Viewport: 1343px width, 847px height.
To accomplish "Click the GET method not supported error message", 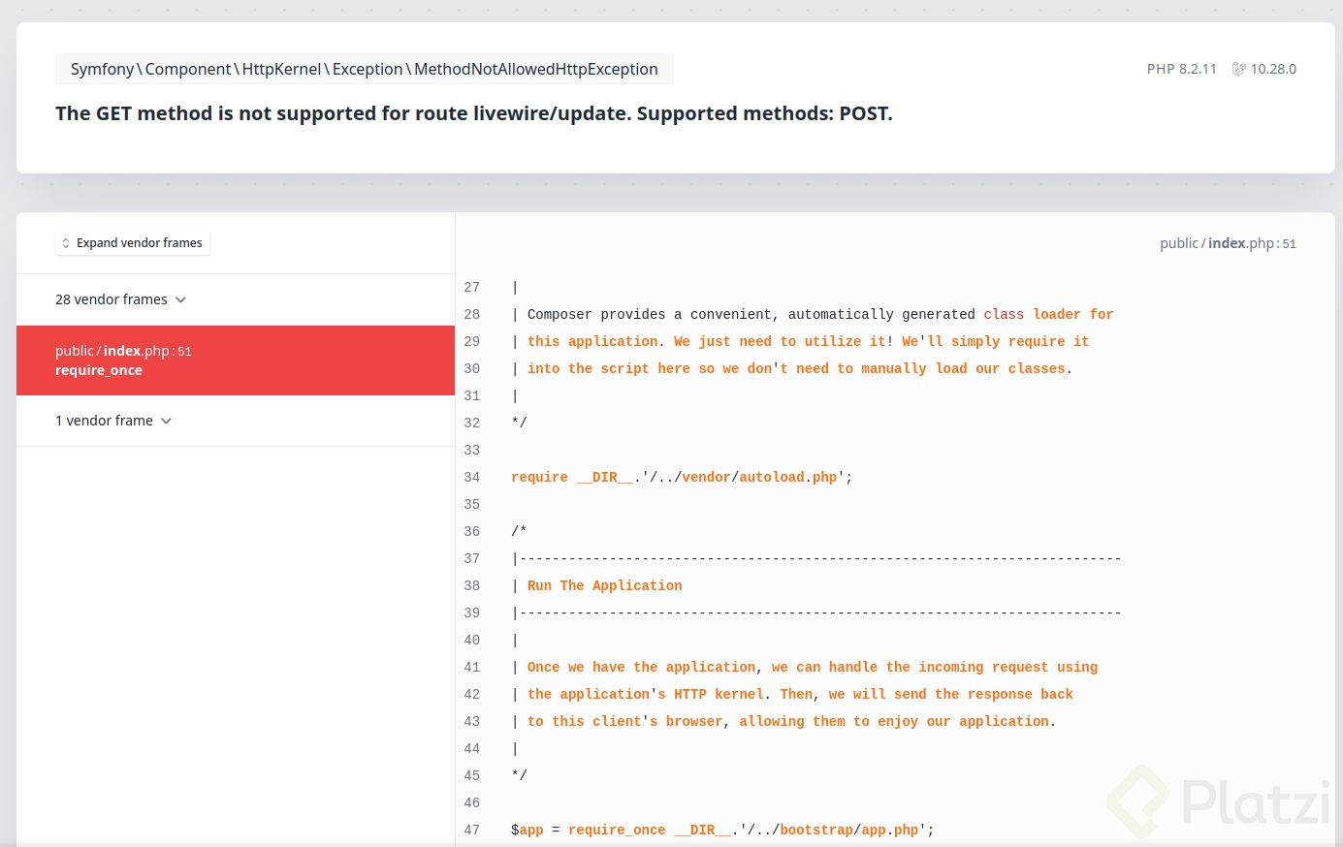I will click(x=473, y=113).
